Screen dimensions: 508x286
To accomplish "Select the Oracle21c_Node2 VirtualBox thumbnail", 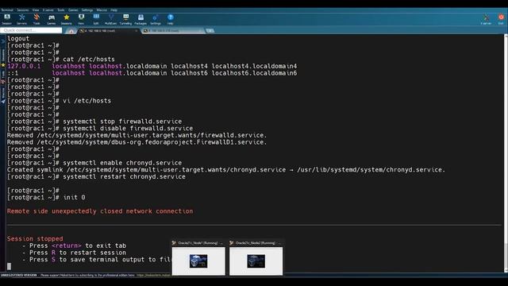I will pos(256,257).
